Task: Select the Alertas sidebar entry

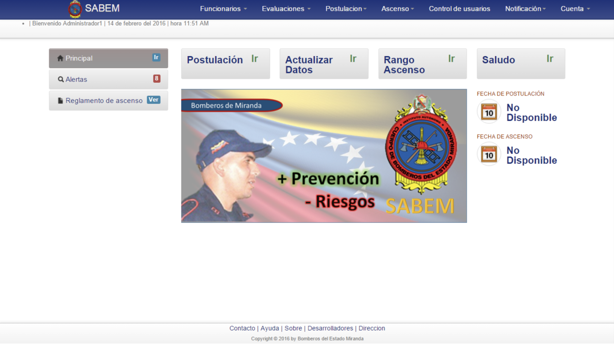Action: 76,79
